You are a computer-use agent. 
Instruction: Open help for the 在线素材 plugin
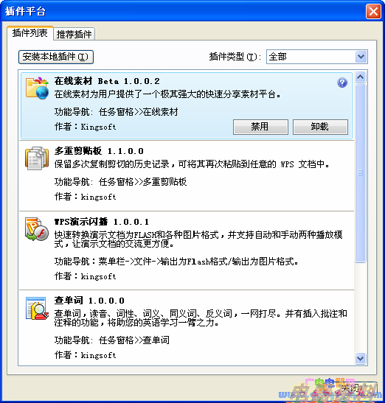tap(342, 83)
